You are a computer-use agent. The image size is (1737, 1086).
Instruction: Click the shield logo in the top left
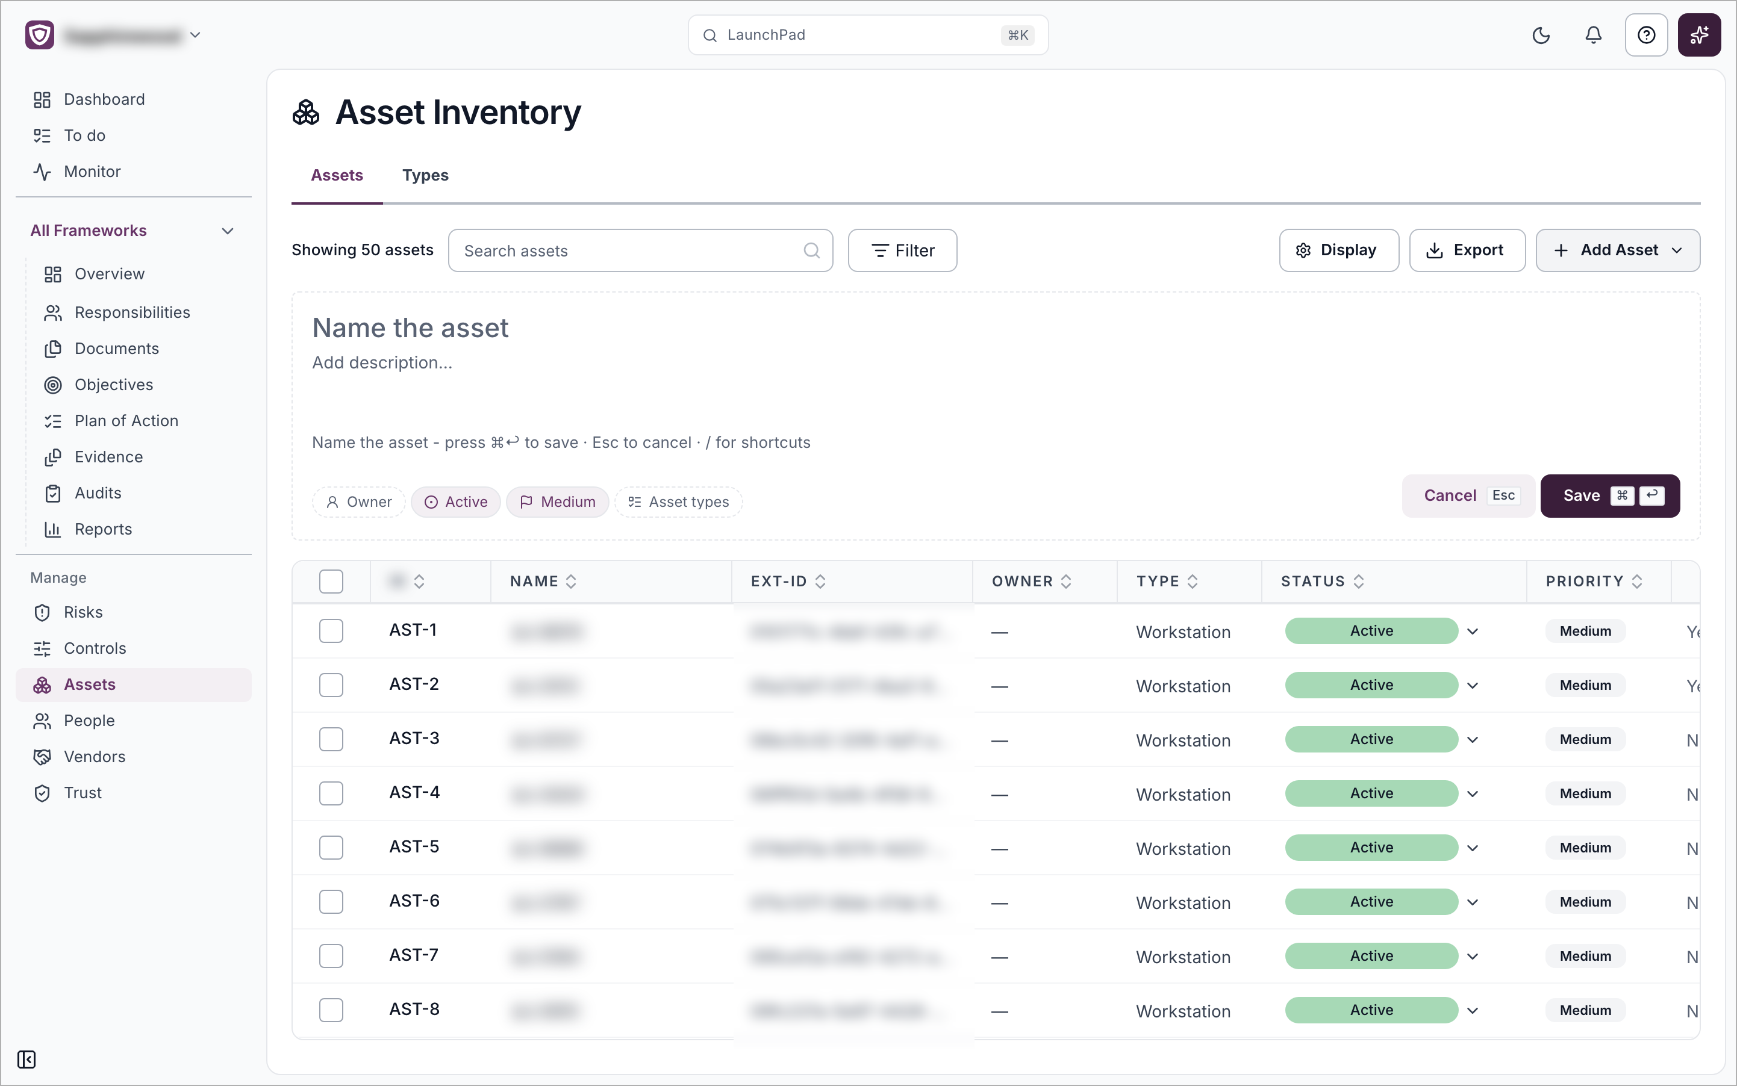tap(40, 35)
